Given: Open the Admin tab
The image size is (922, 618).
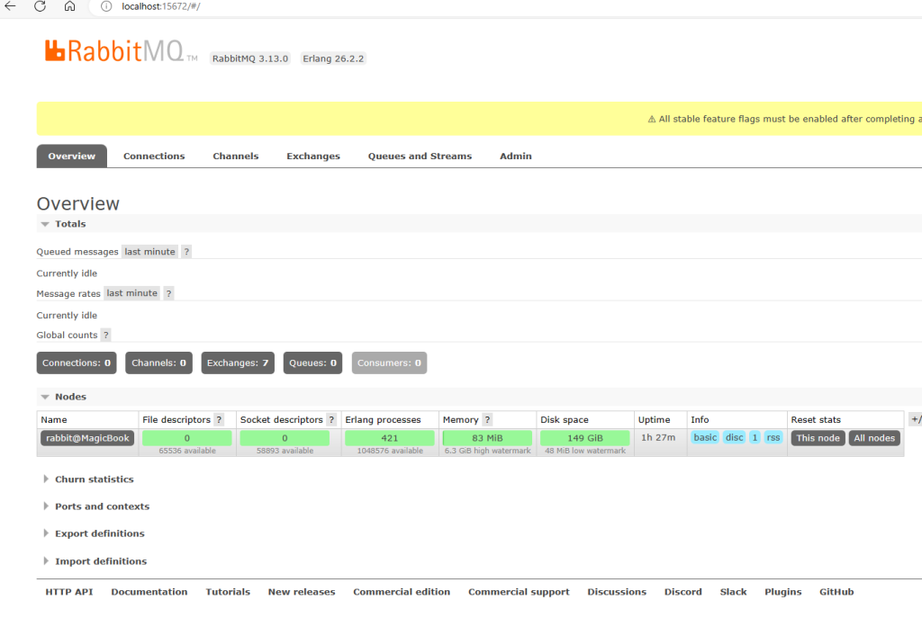Looking at the screenshot, I should coord(516,156).
